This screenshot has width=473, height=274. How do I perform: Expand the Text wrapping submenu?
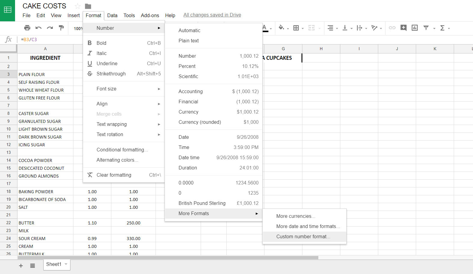[x=124, y=124]
